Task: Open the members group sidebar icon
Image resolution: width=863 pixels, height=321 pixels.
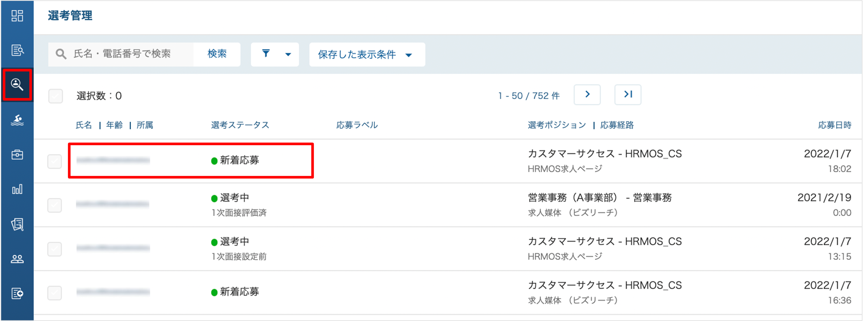Action: coord(17,259)
